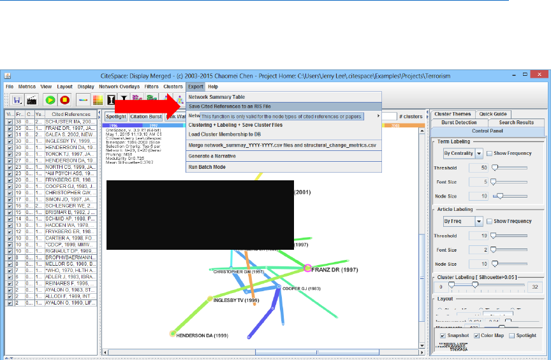Uncheck visibility for TOROK TJ, 1997 row
This screenshot has height=360, width=551.
(10, 154)
